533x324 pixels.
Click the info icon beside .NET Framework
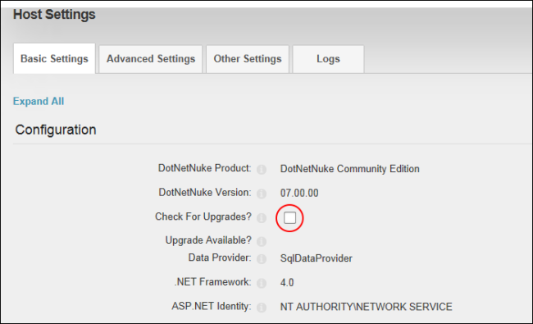coord(262,283)
